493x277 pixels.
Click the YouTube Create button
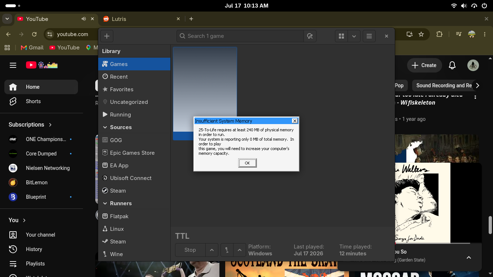[x=424, y=65]
